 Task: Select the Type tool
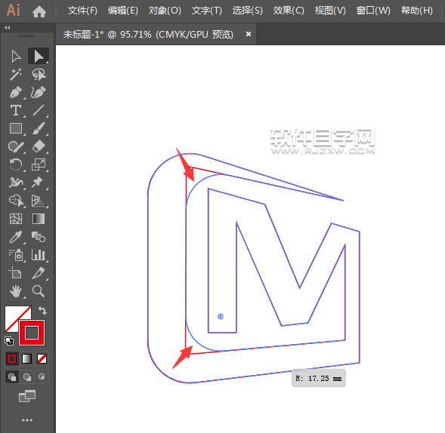(16, 111)
